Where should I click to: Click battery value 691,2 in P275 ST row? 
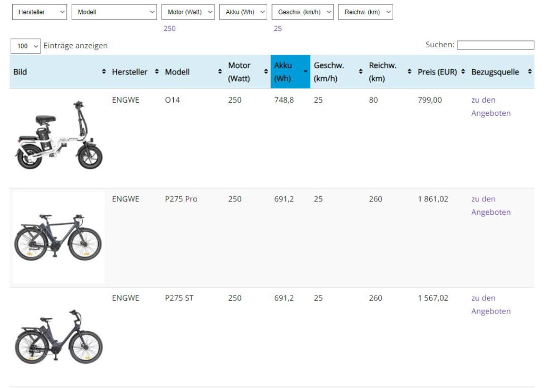click(284, 298)
